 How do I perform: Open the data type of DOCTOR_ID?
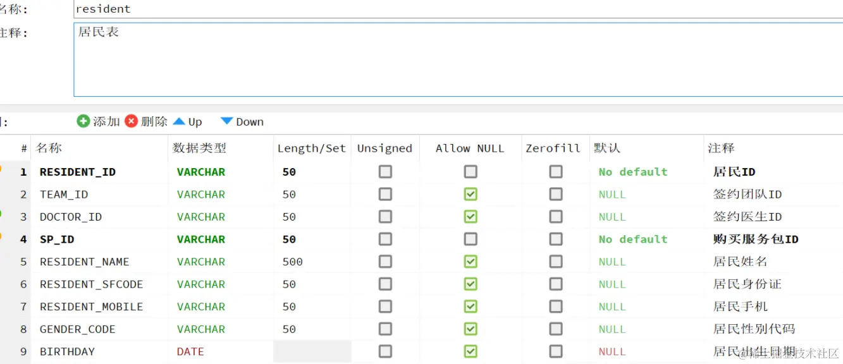(201, 217)
